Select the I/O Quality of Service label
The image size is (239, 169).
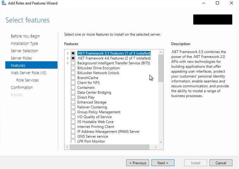95,117
